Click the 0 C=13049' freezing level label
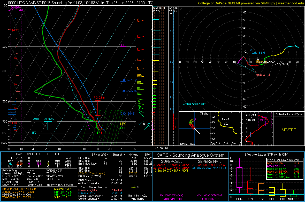This screenshot has width=305, height=202. coord(127,114)
